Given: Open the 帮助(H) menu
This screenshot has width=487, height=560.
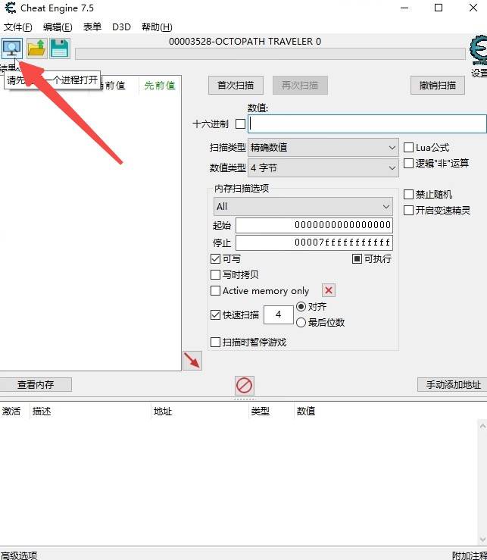Looking at the screenshot, I should coord(157,27).
